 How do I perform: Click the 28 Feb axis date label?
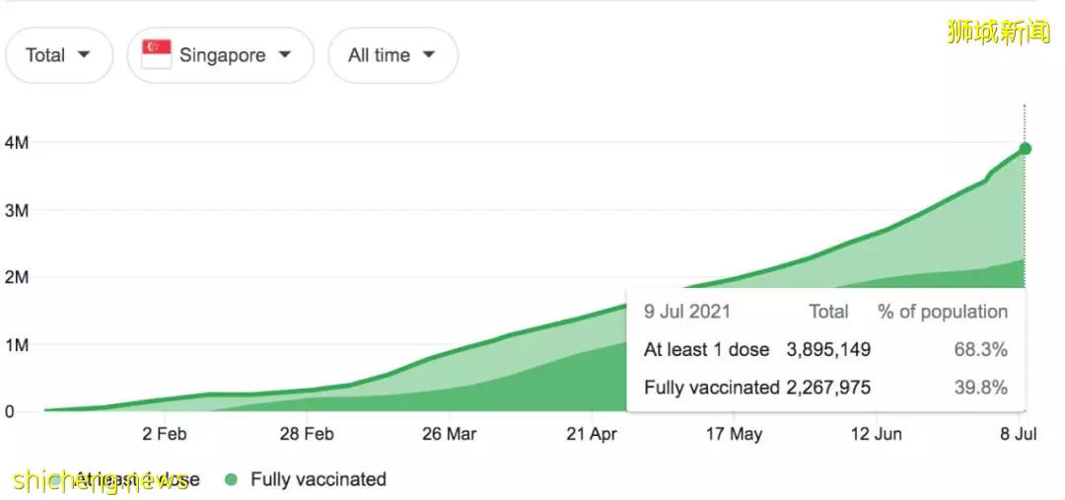(307, 433)
